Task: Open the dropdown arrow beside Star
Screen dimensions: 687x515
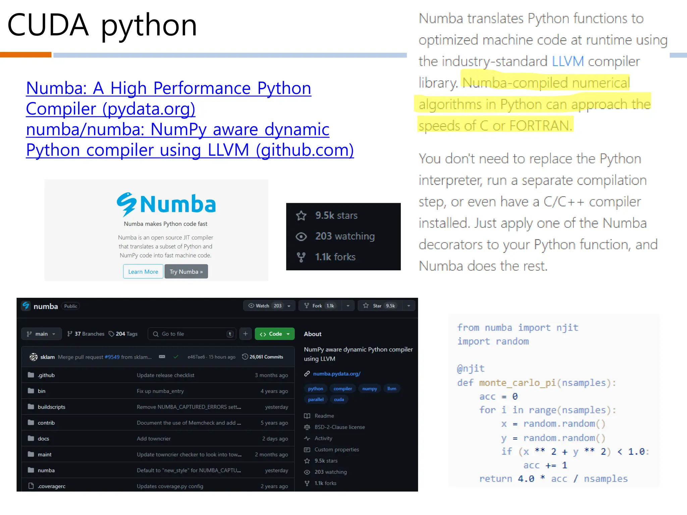Action: pyautogui.click(x=409, y=306)
